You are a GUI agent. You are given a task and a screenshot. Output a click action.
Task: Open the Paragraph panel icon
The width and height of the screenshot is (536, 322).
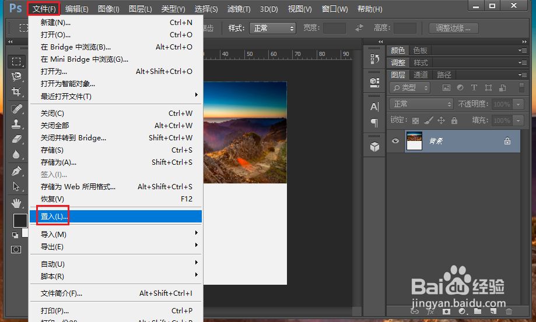[374, 123]
